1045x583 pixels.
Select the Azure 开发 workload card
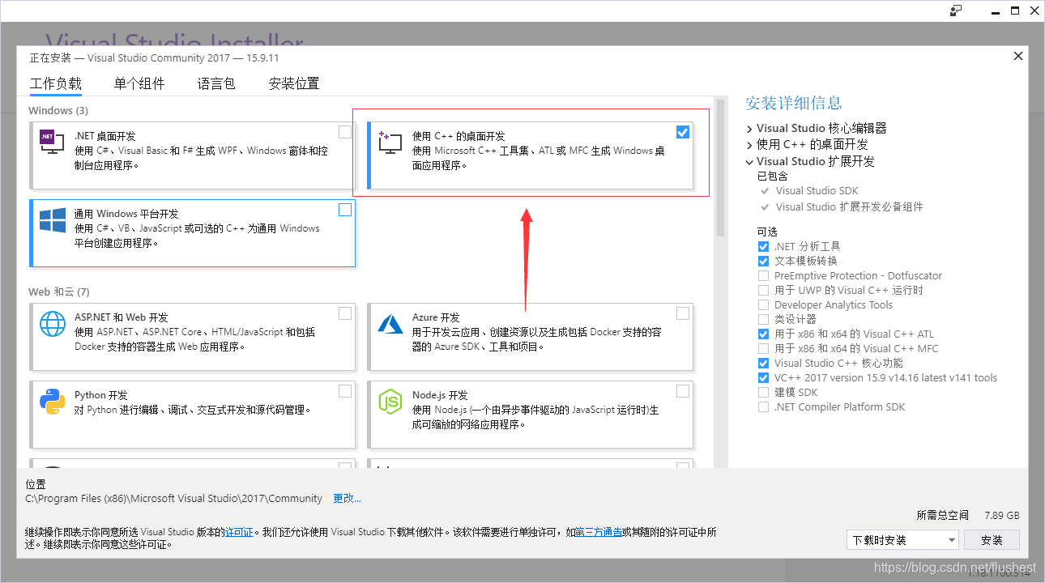[x=531, y=338]
